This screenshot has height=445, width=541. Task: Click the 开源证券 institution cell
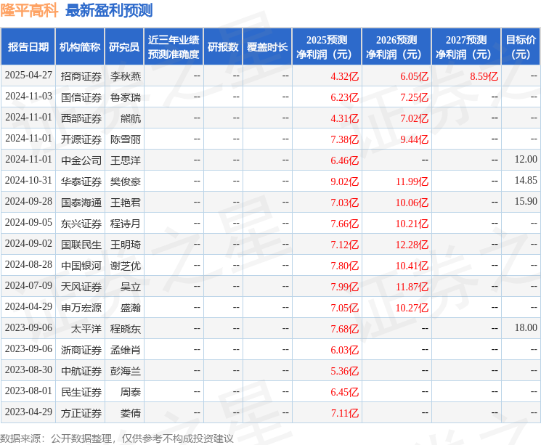(x=81, y=139)
